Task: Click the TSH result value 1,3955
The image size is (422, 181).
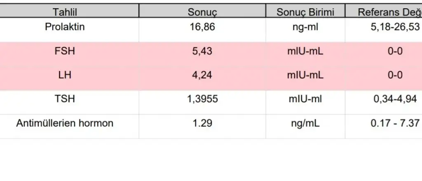Action: pyautogui.click(x=202, y=99)
